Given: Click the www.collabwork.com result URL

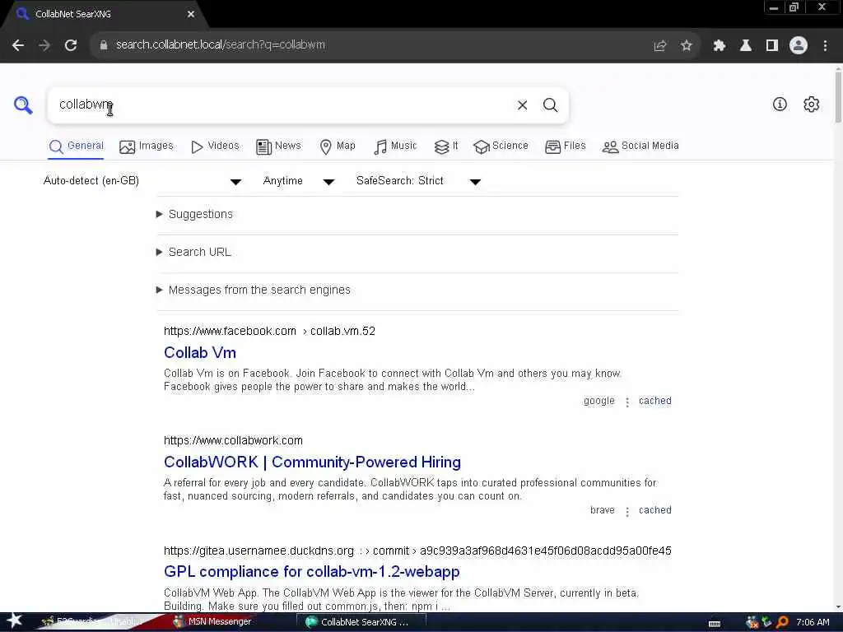Looking at the screenshot, I should coord(233,441).
